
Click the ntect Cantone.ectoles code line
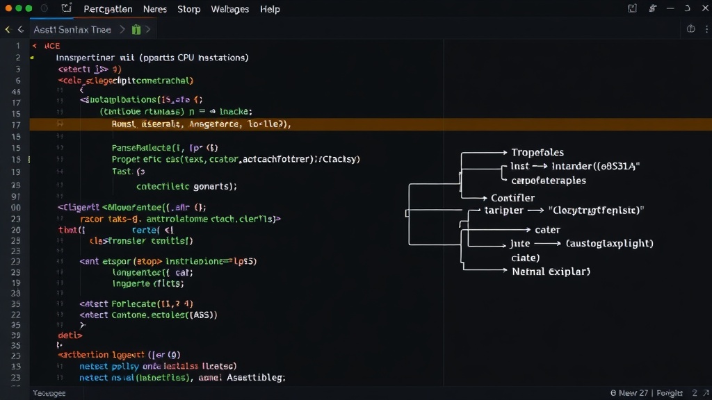point(149,315)
